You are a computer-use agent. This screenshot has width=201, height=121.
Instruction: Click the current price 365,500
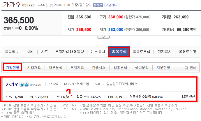coord(19,20)
